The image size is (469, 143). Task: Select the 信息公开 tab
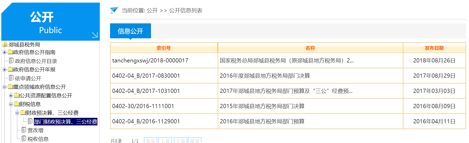[130, 31]
